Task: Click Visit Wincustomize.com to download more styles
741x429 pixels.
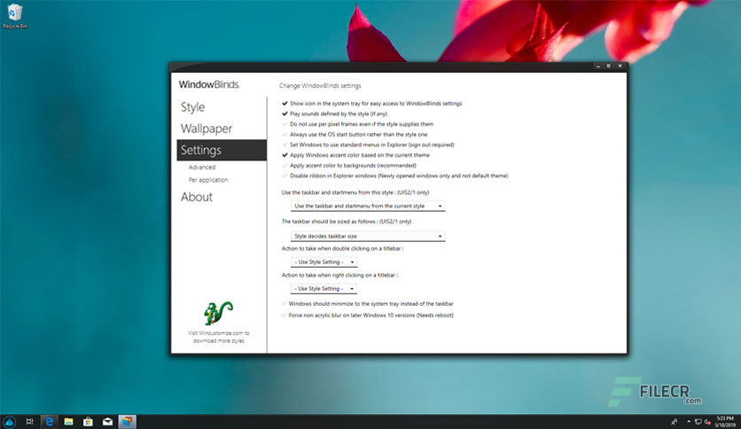Action: coord(218,337)
